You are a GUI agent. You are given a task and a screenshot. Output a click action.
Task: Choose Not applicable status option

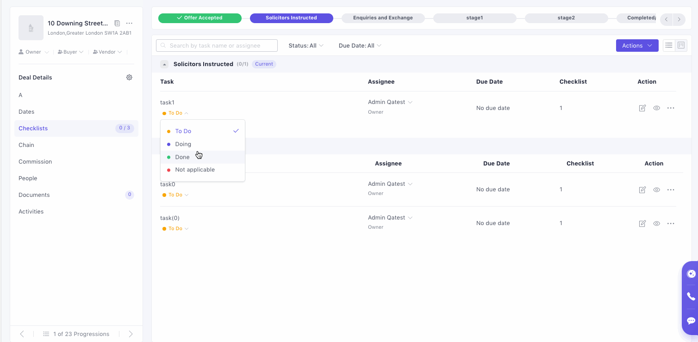(195, 170)
